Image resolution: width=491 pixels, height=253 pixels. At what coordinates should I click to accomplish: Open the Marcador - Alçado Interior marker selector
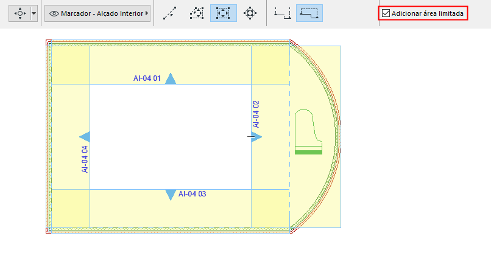[x=97, y=13]
